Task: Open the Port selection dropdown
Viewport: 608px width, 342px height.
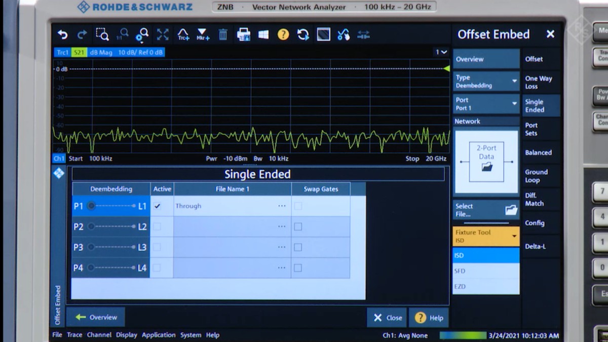Action: coord(513,104)
